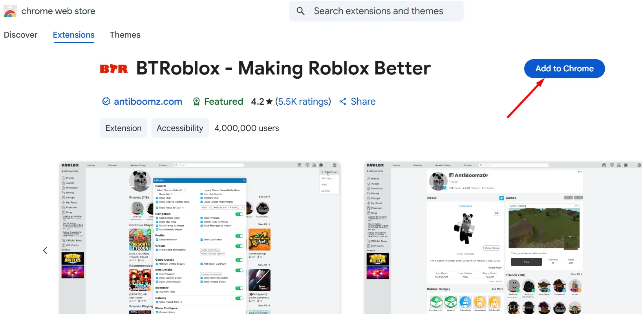View the 5.5K ratings link
642x314 pixels.
coord(303,102)
